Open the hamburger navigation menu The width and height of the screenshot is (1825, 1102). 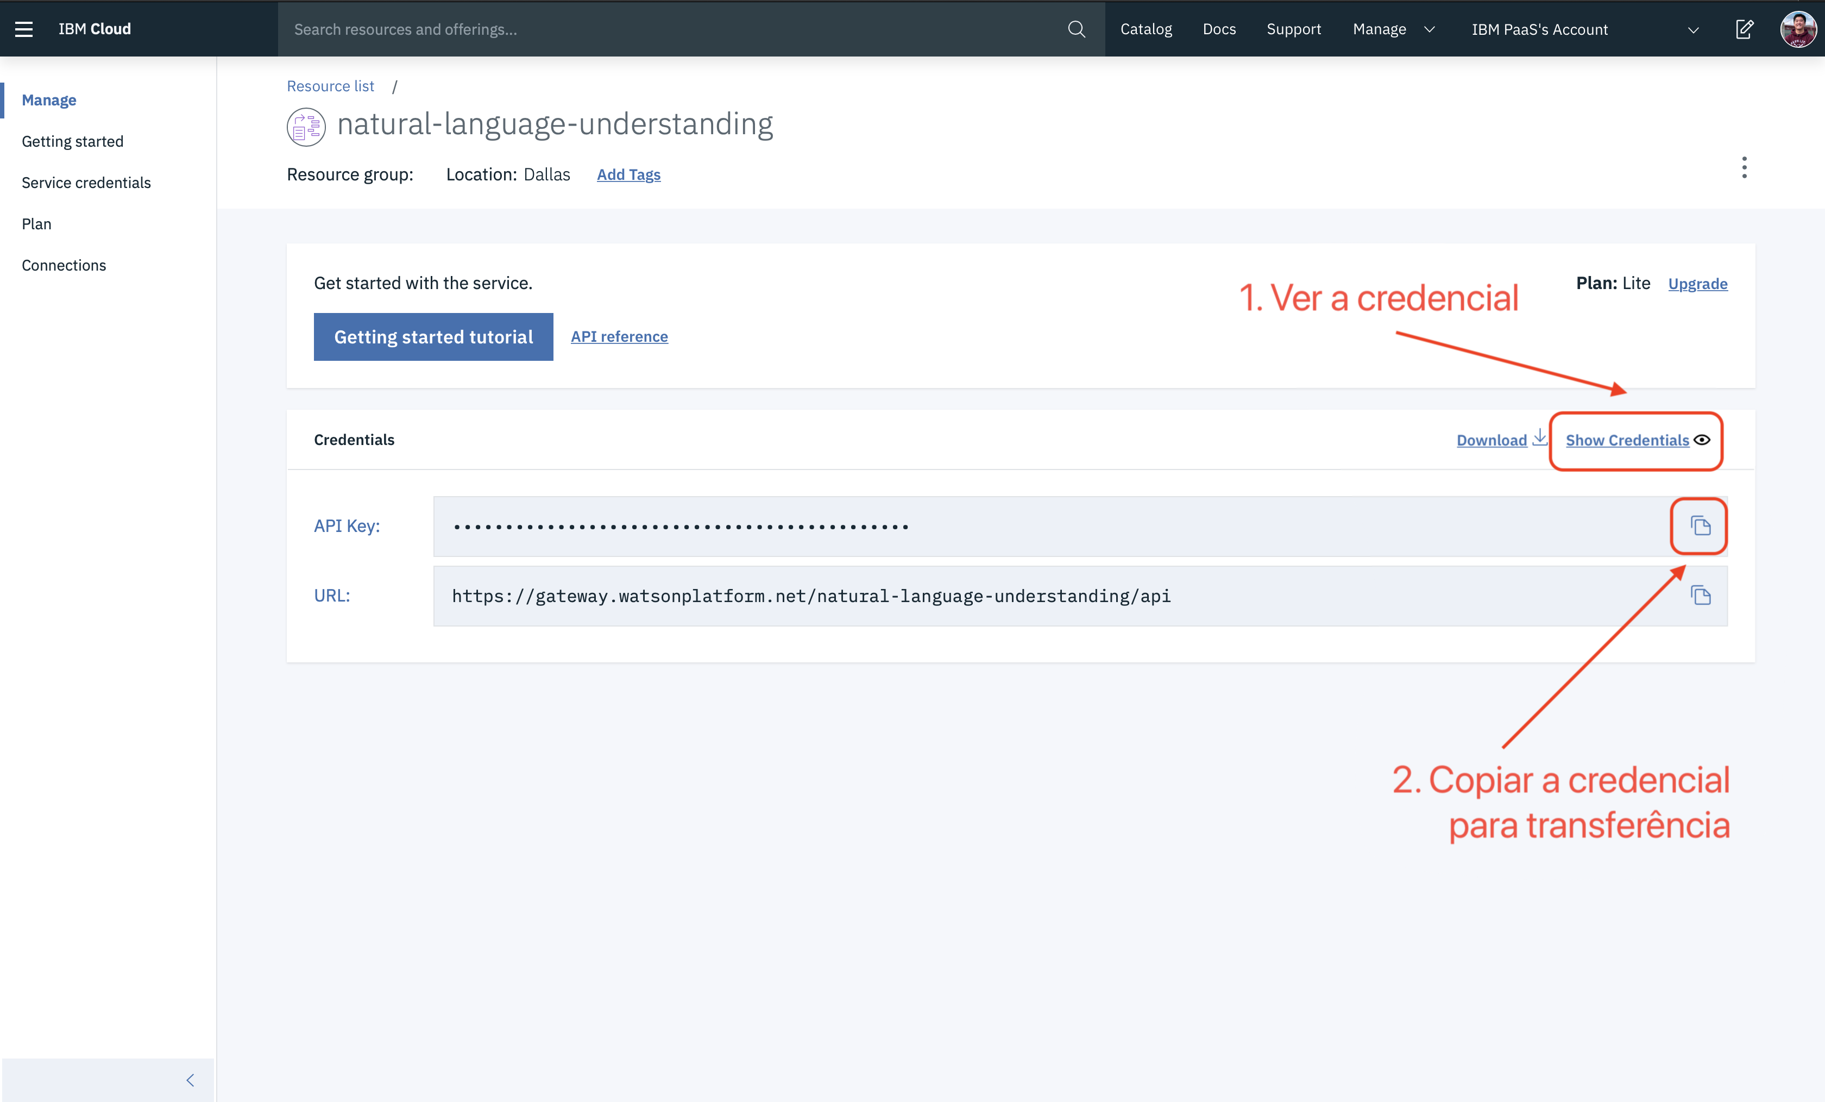coord(24,29)
